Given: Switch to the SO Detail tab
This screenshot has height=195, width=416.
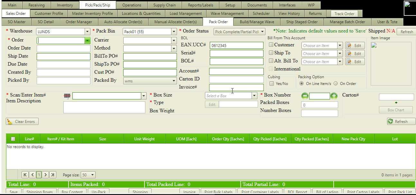Looking at the screenshot, I should [46, 22].
